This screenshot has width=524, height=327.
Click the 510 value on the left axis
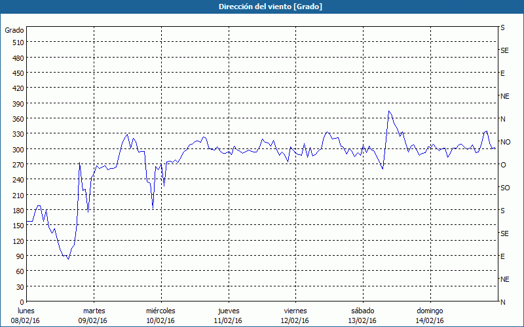[18, 43]
